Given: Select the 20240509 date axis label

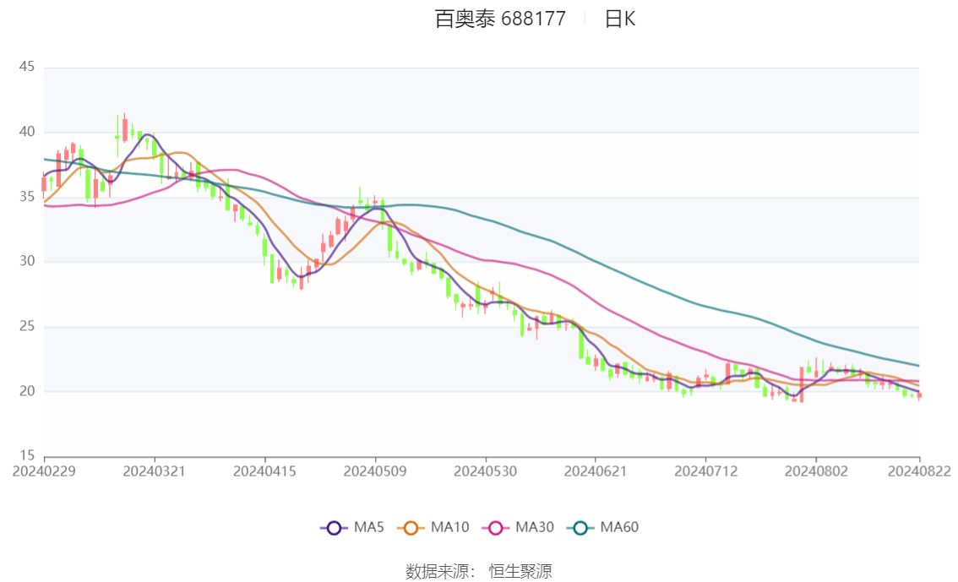Looking at the screenshot, I should tap(374, 471).
